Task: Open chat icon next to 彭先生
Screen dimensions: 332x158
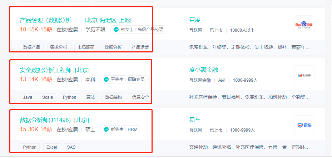Action: (106, 129)
